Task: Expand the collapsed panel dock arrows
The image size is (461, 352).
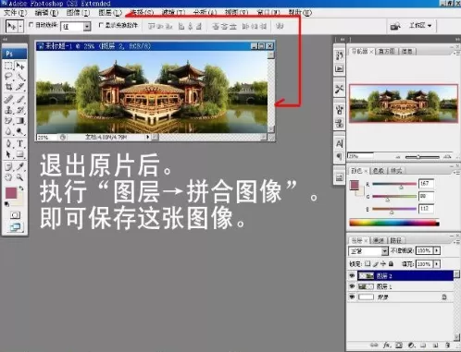Action: coord(343,40)
